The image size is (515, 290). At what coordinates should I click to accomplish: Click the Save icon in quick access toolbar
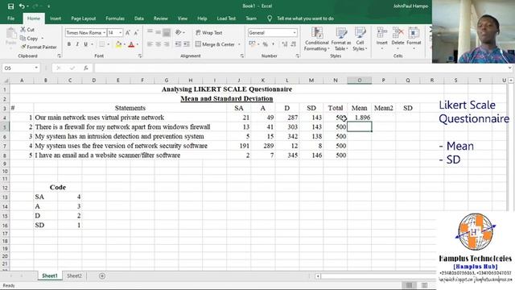click(x=10, y=6)
